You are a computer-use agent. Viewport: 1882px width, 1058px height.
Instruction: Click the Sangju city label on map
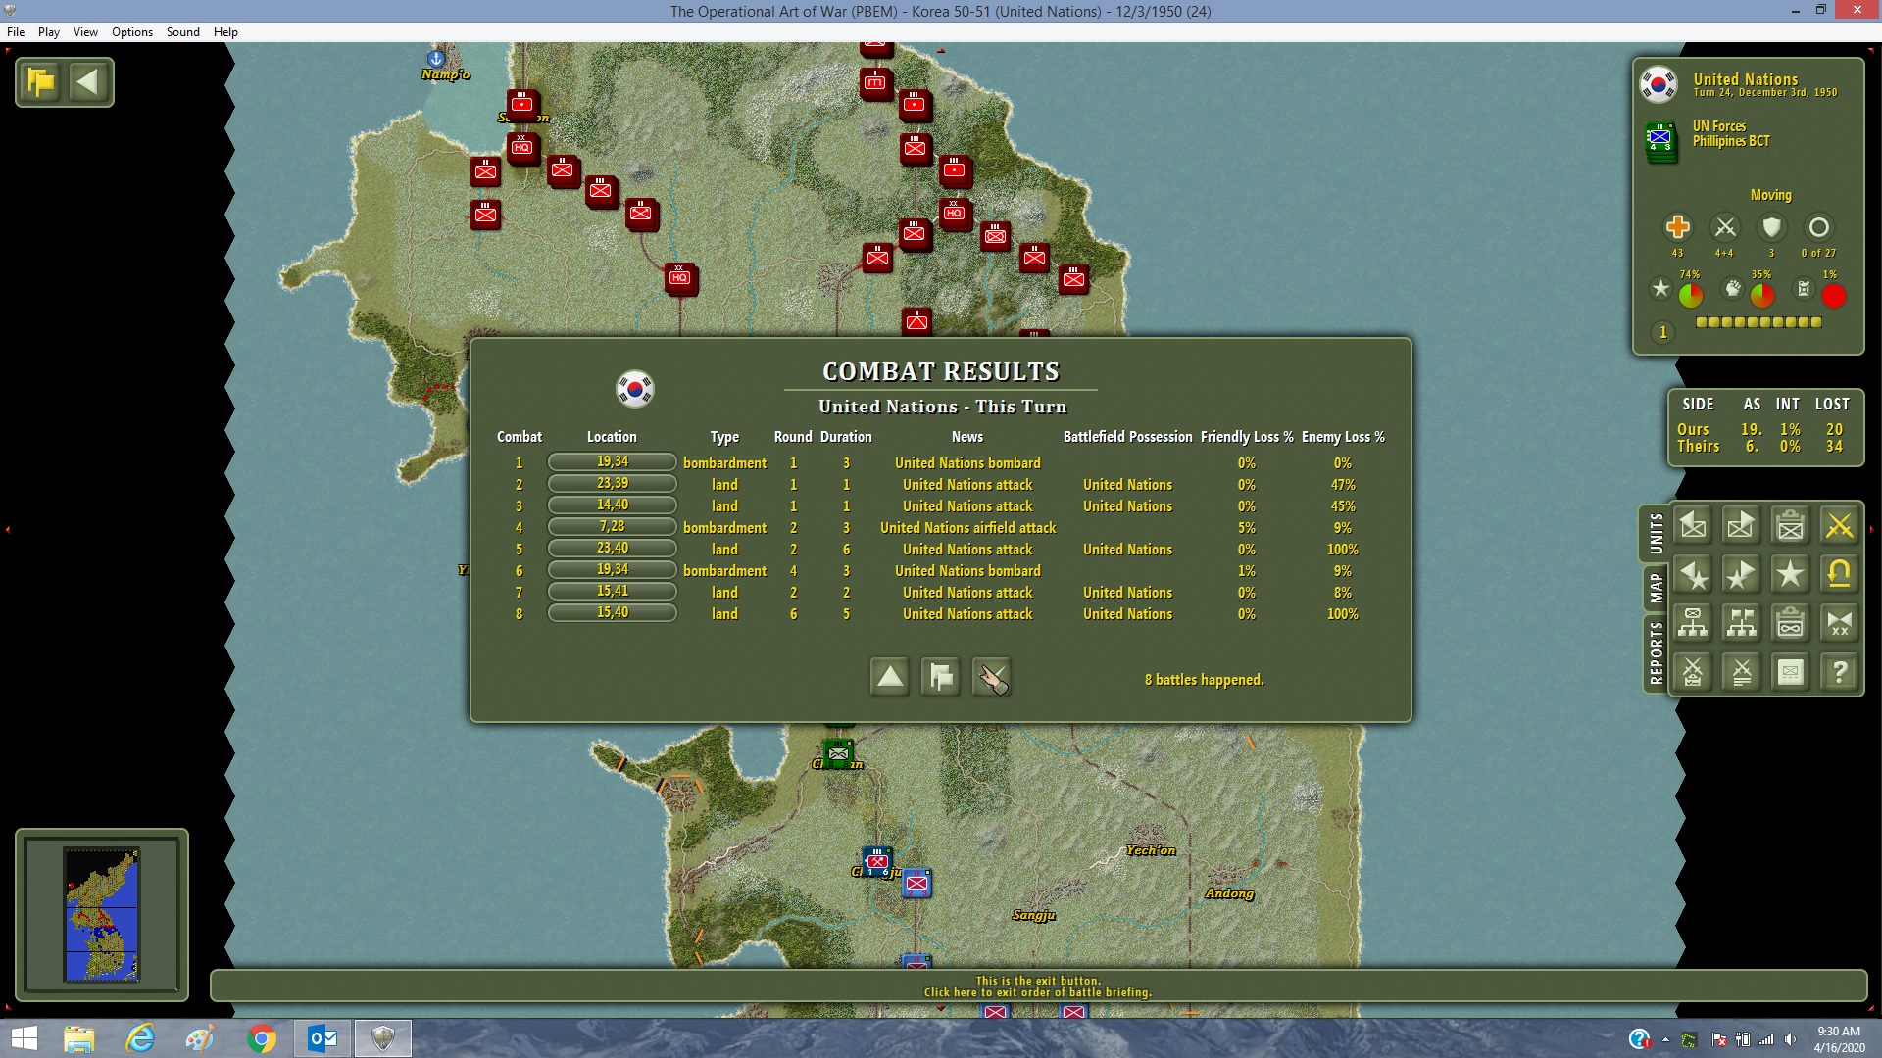pyautogui.click(x=1034, y=915)
